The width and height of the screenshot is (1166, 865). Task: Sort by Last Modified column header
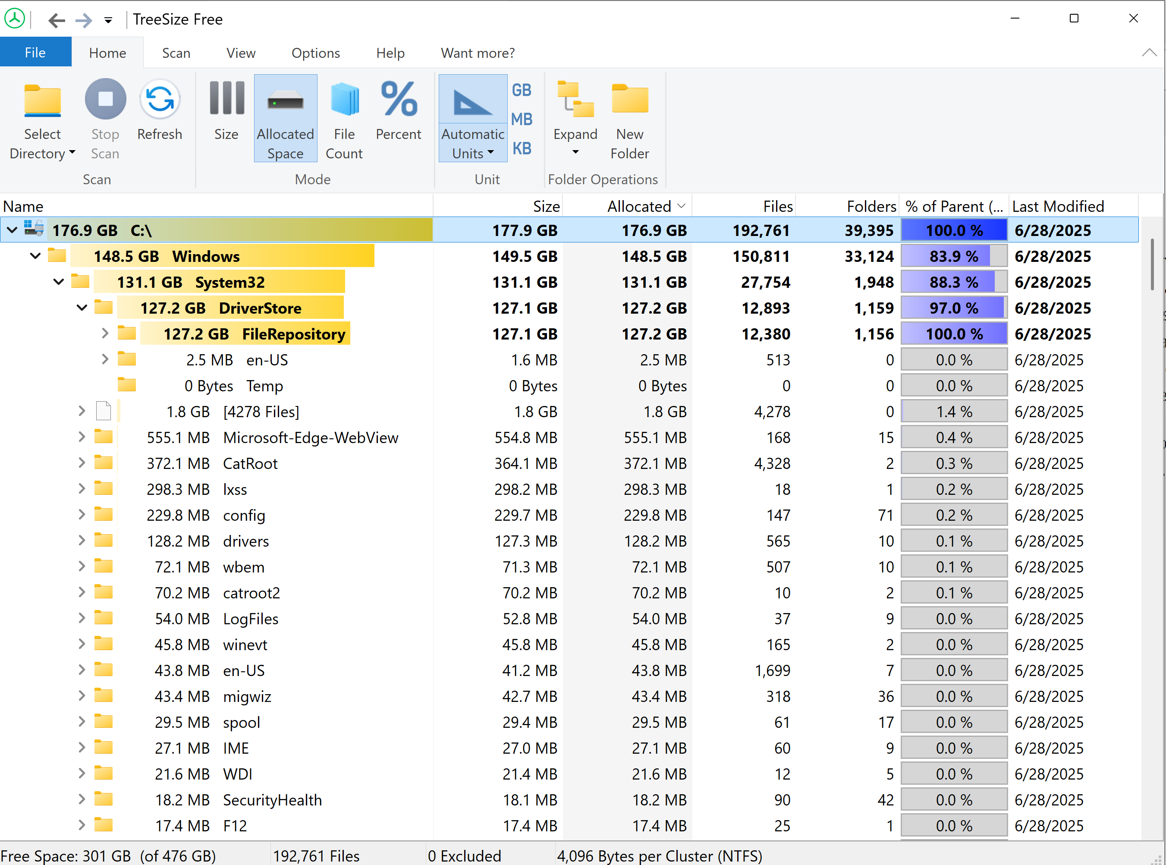[x=1073, y=206]
